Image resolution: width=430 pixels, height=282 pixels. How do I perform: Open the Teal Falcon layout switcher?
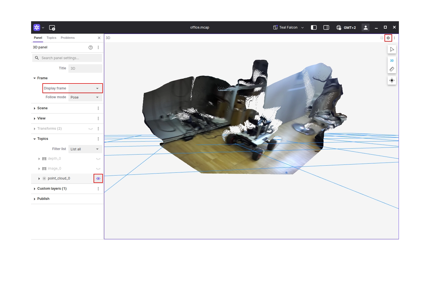pyautogui.click(x=288, y=27)
